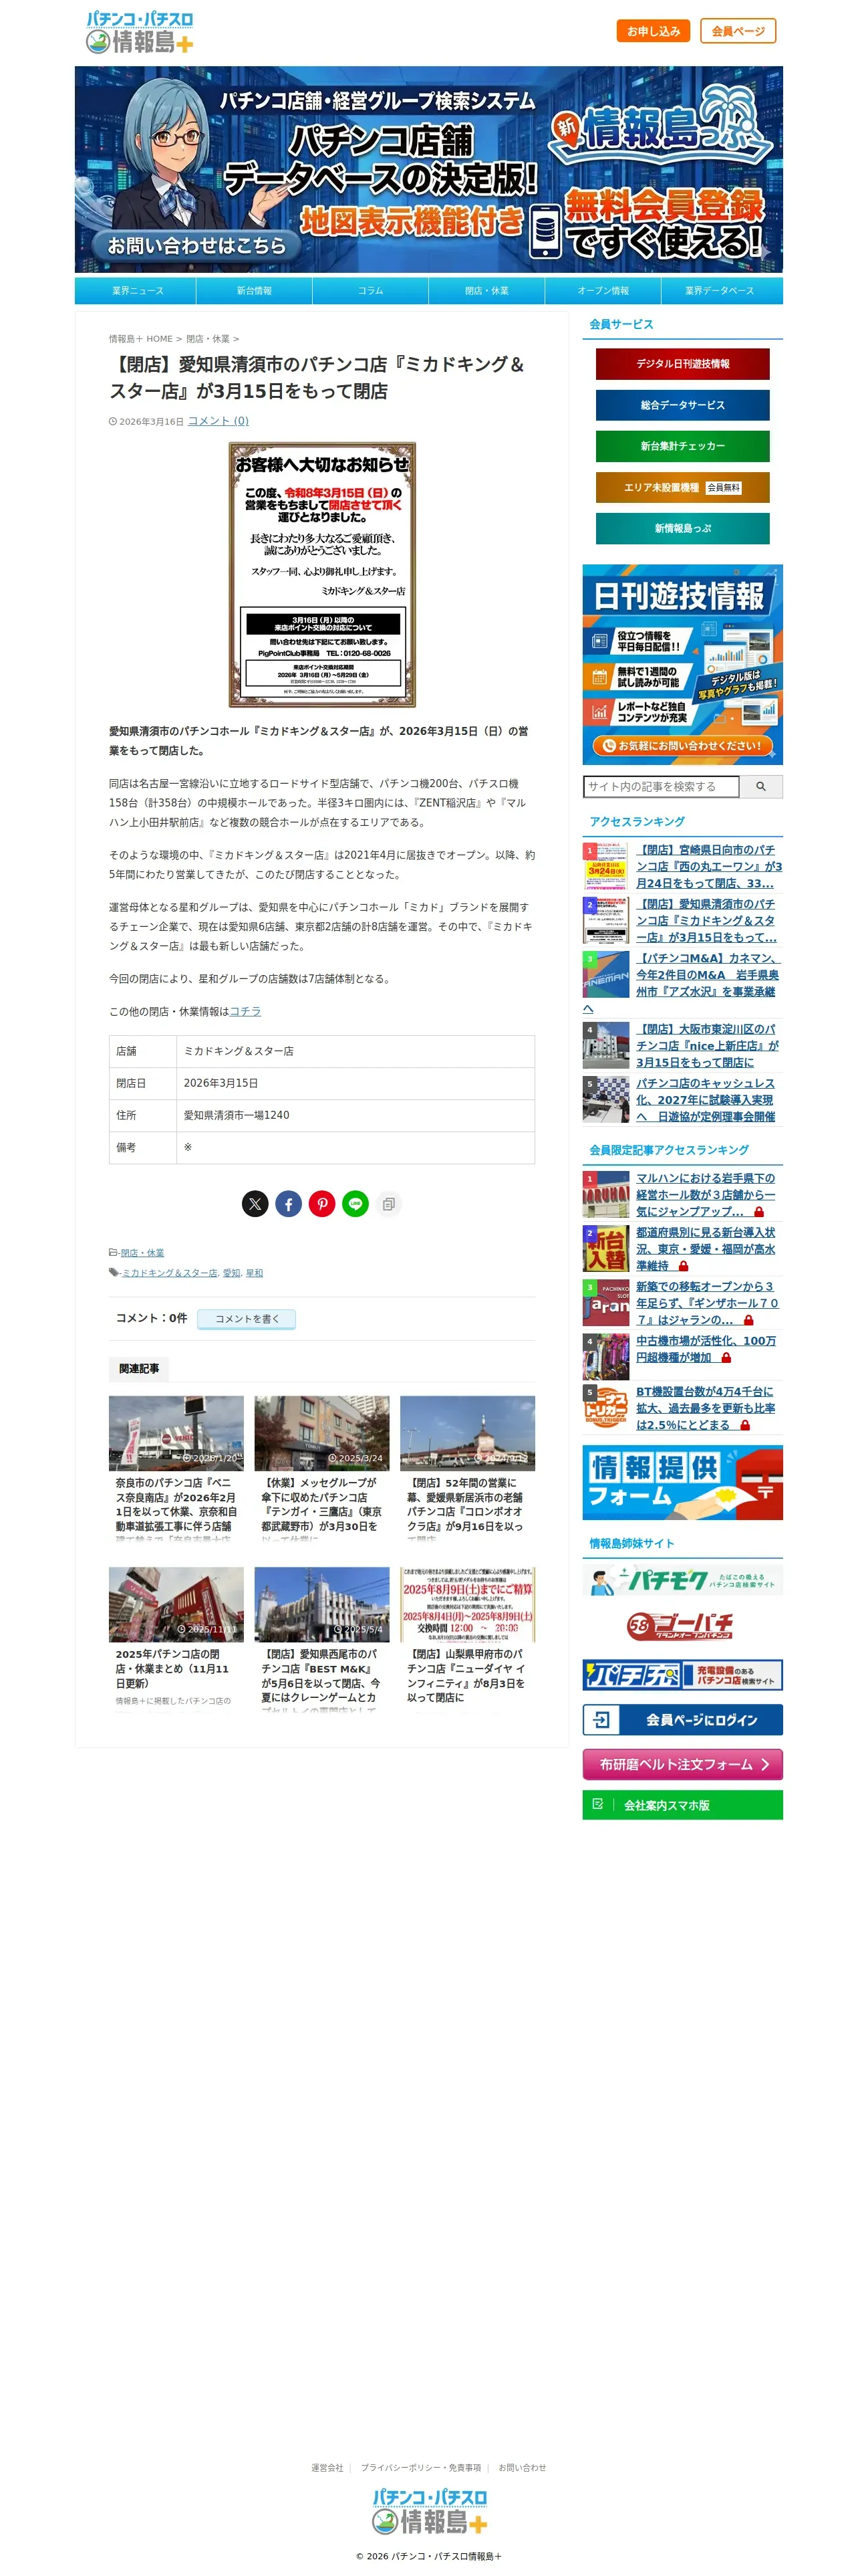858x2576 pixels.
Task: Open プライバシーポリシー・免責事項 footer link
Action: [x=420, y=2468]
